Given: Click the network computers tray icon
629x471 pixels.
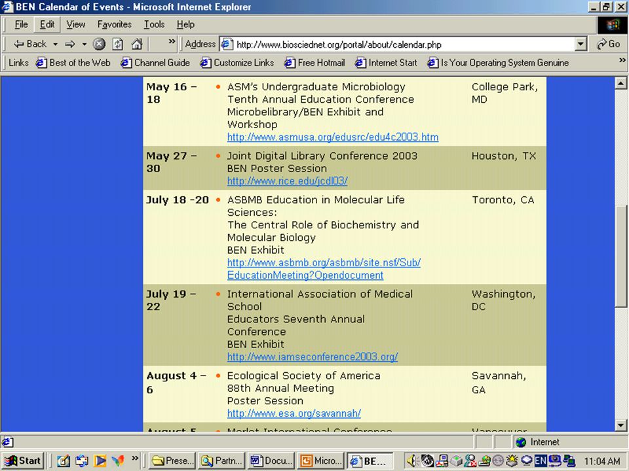Looking at the screenshot, I should pos(569,461).
